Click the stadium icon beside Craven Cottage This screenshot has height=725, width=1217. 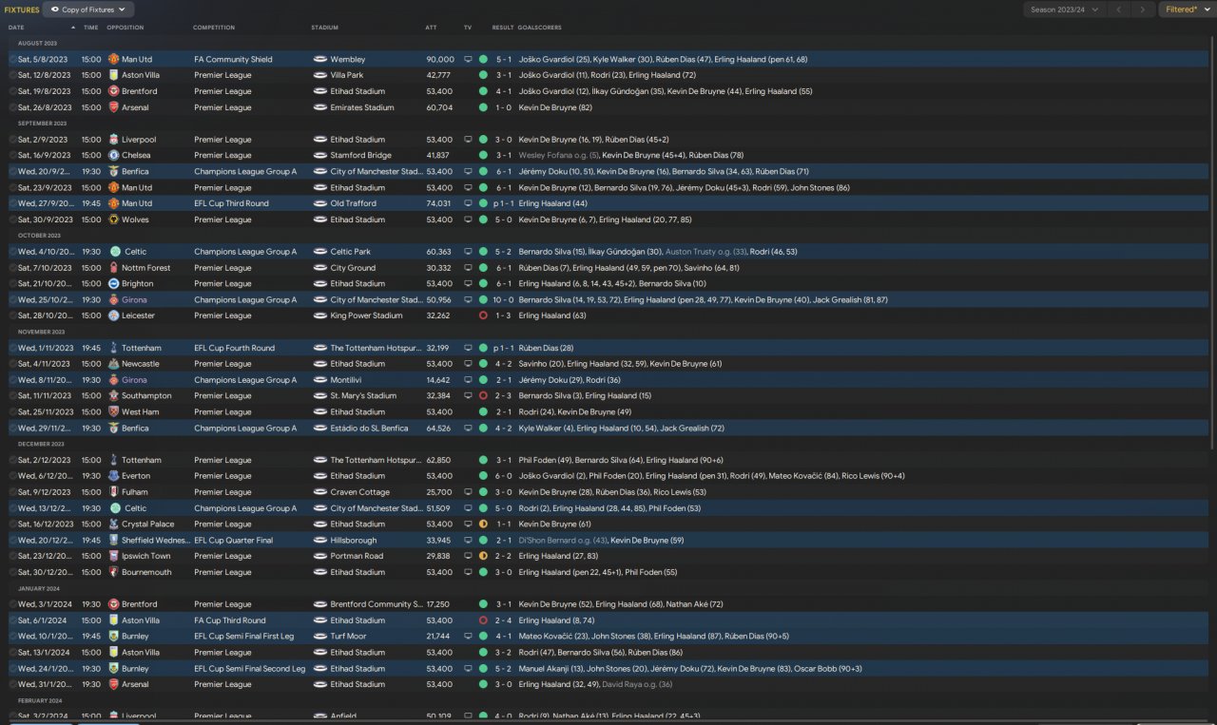320,492
